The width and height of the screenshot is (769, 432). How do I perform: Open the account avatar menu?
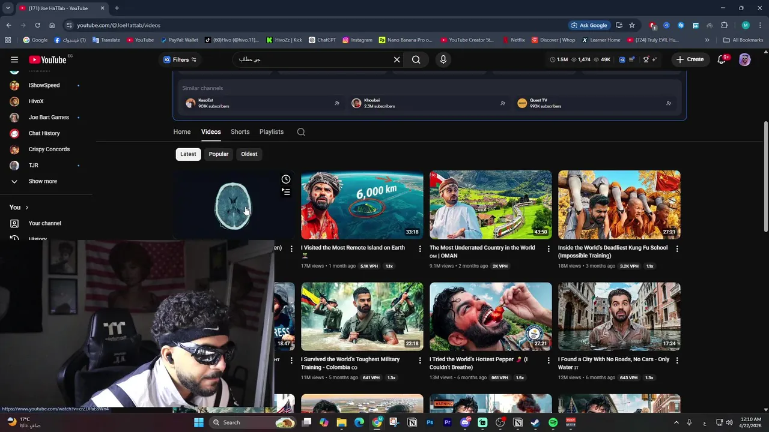click(745, 59)
